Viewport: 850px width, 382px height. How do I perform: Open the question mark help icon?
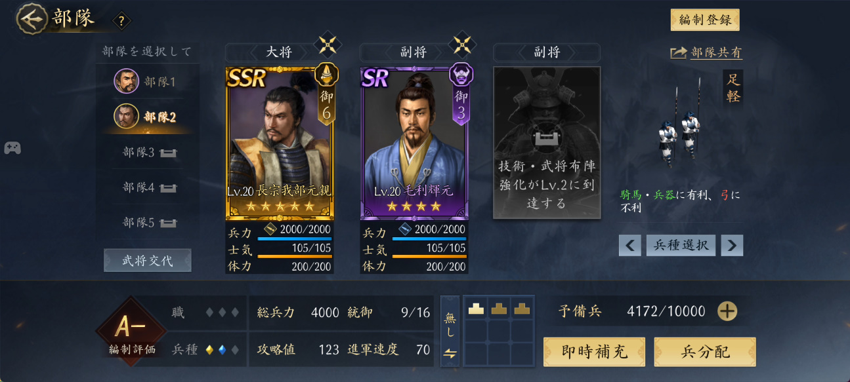pos(121,21)
